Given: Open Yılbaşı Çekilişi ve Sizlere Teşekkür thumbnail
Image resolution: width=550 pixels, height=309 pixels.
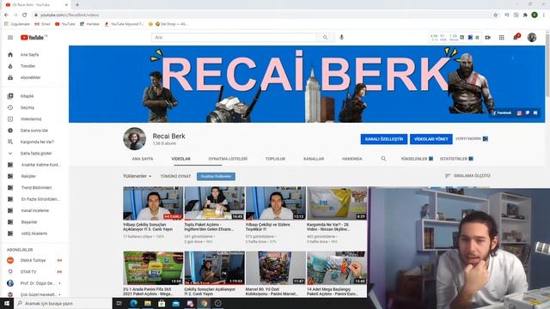Looking at the screenshot, I should [x=276, y=203].
